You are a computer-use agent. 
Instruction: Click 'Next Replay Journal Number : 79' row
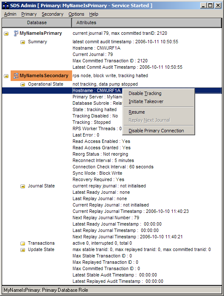coord(106,218)
